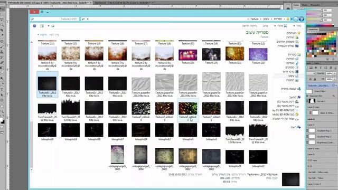
Task: Click עיצוב in the breadcrumb path
Action: tap(266, 19)
